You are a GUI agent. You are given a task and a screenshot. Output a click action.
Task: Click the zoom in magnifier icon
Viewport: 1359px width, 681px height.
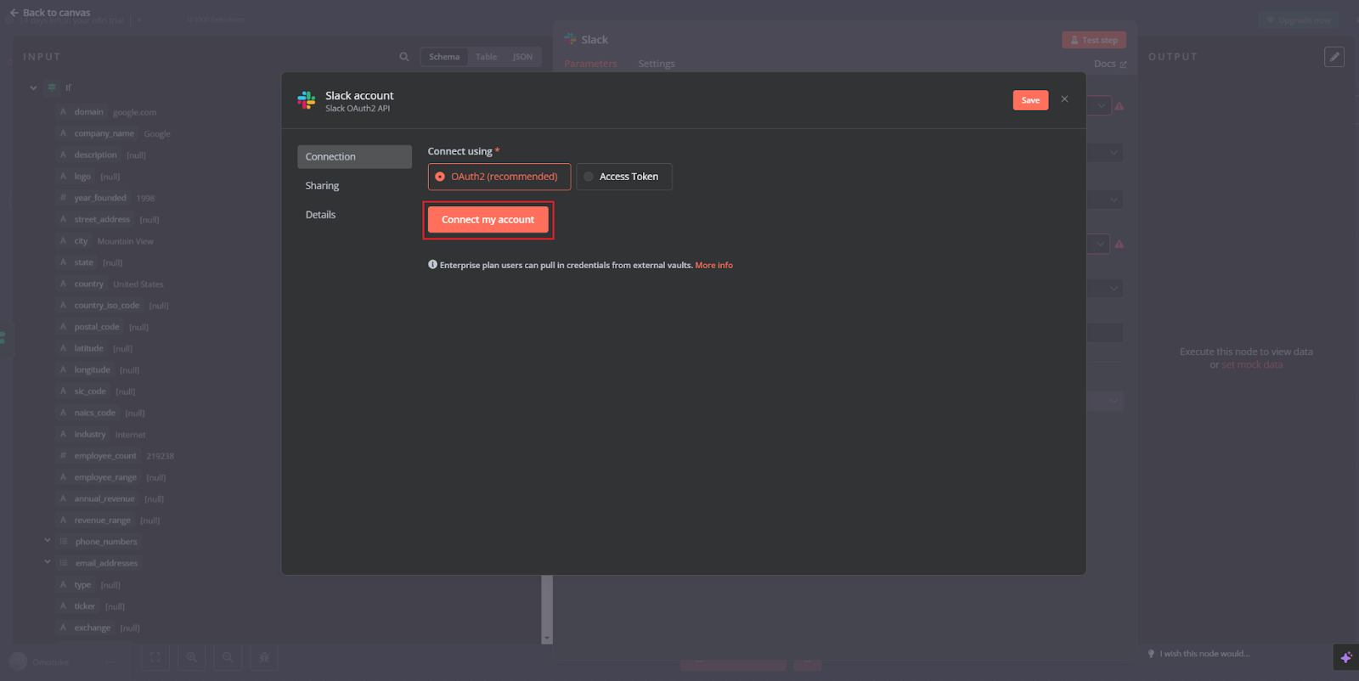pos(192,657)
